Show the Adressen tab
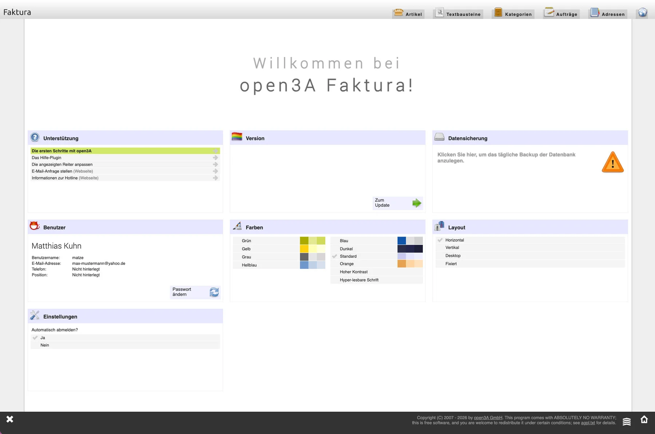Screen dimensions: 655x434 [x=608, y=13]
